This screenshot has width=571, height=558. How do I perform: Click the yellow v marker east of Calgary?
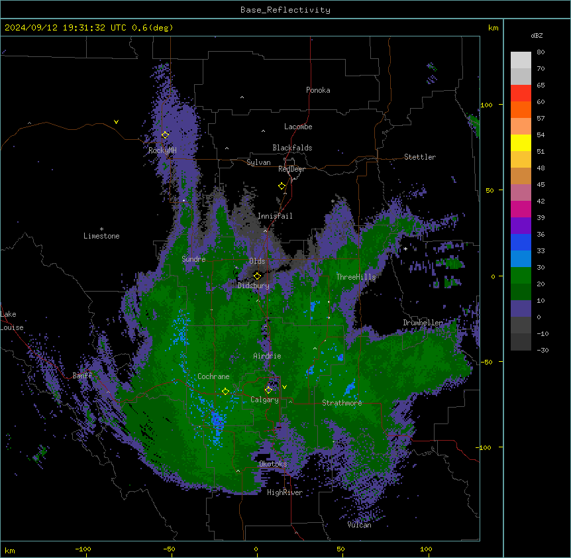click(x=284, y=387)
